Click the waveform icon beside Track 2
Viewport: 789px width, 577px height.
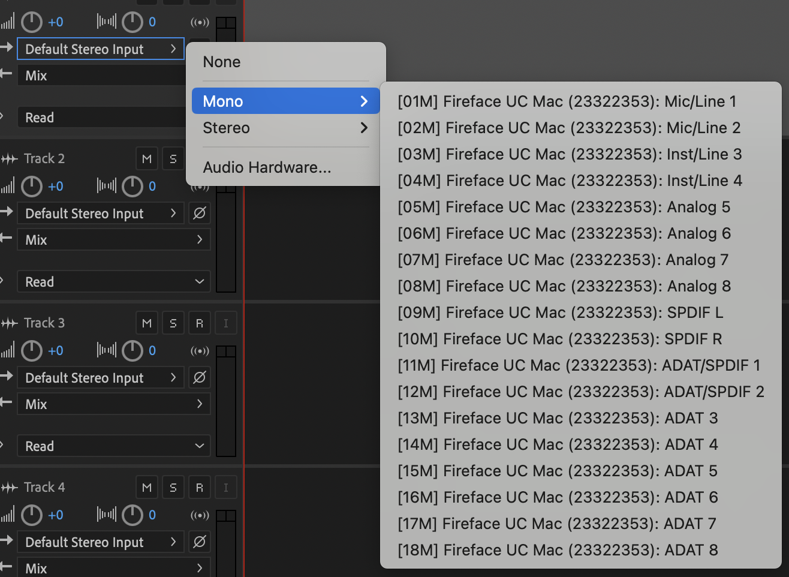coord(9,159)
